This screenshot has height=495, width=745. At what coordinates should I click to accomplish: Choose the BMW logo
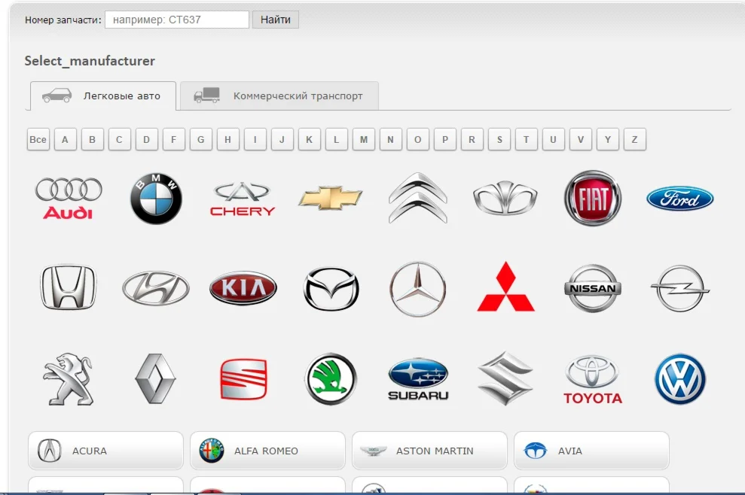point(156,199)
